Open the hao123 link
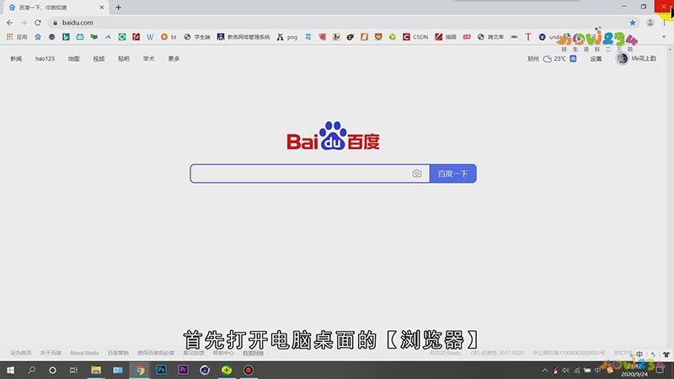Image resolution: width=674 pixels, height=379 pixels. pos(45,58)
